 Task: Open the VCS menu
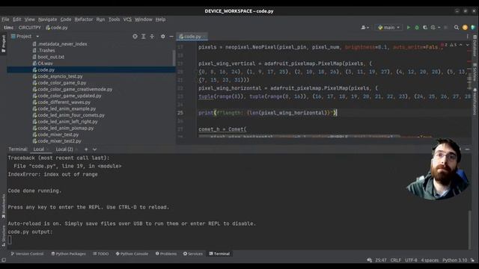coord(127,19)
